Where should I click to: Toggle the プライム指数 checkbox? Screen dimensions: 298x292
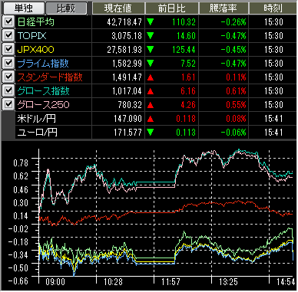(8, 63)
